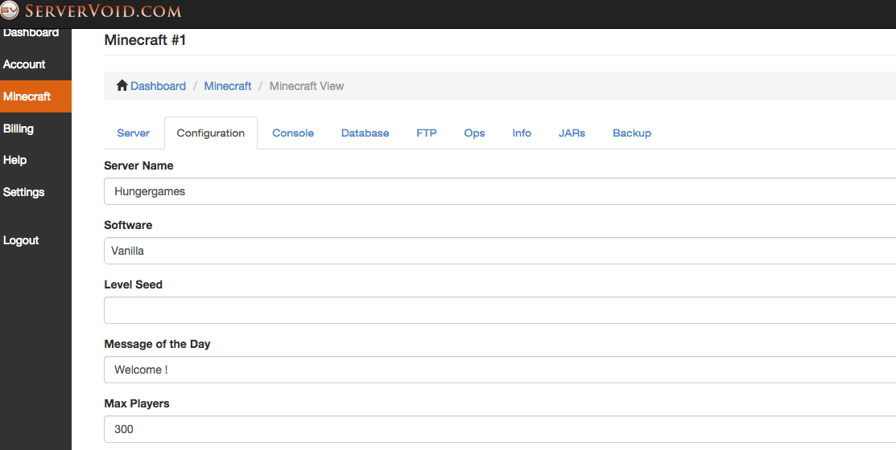Click the ServerVoid logo icon
The image size is (896, 450).
pyautogui.click(x=10, y=11)
